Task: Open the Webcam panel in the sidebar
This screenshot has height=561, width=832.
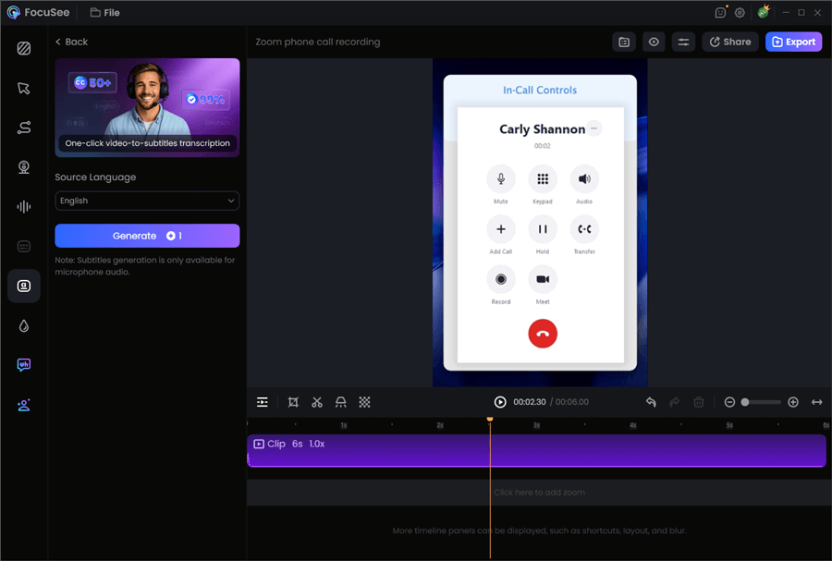Action: (x=23, y=167)
